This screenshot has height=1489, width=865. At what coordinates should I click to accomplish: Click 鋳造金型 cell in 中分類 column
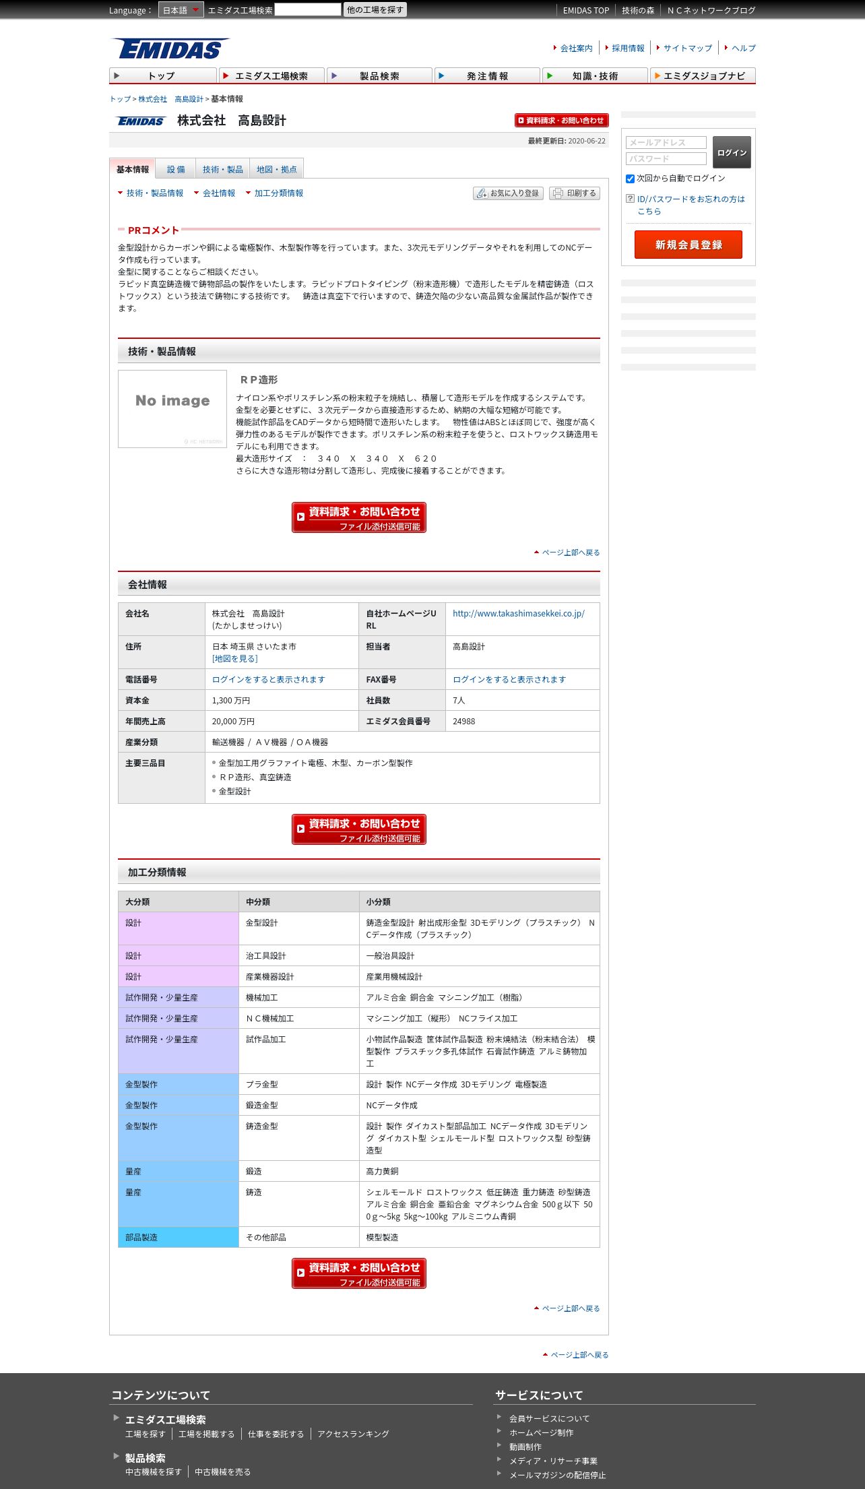pos(299,1138)
